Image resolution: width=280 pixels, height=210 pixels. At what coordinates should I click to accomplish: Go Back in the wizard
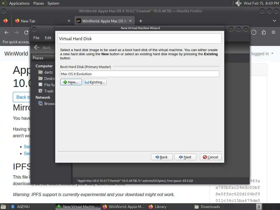tap(162, 157)
